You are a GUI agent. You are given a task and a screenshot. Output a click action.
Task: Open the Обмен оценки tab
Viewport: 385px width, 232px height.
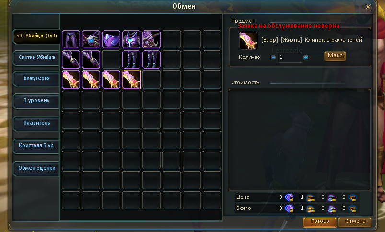(x=36, y=168)
